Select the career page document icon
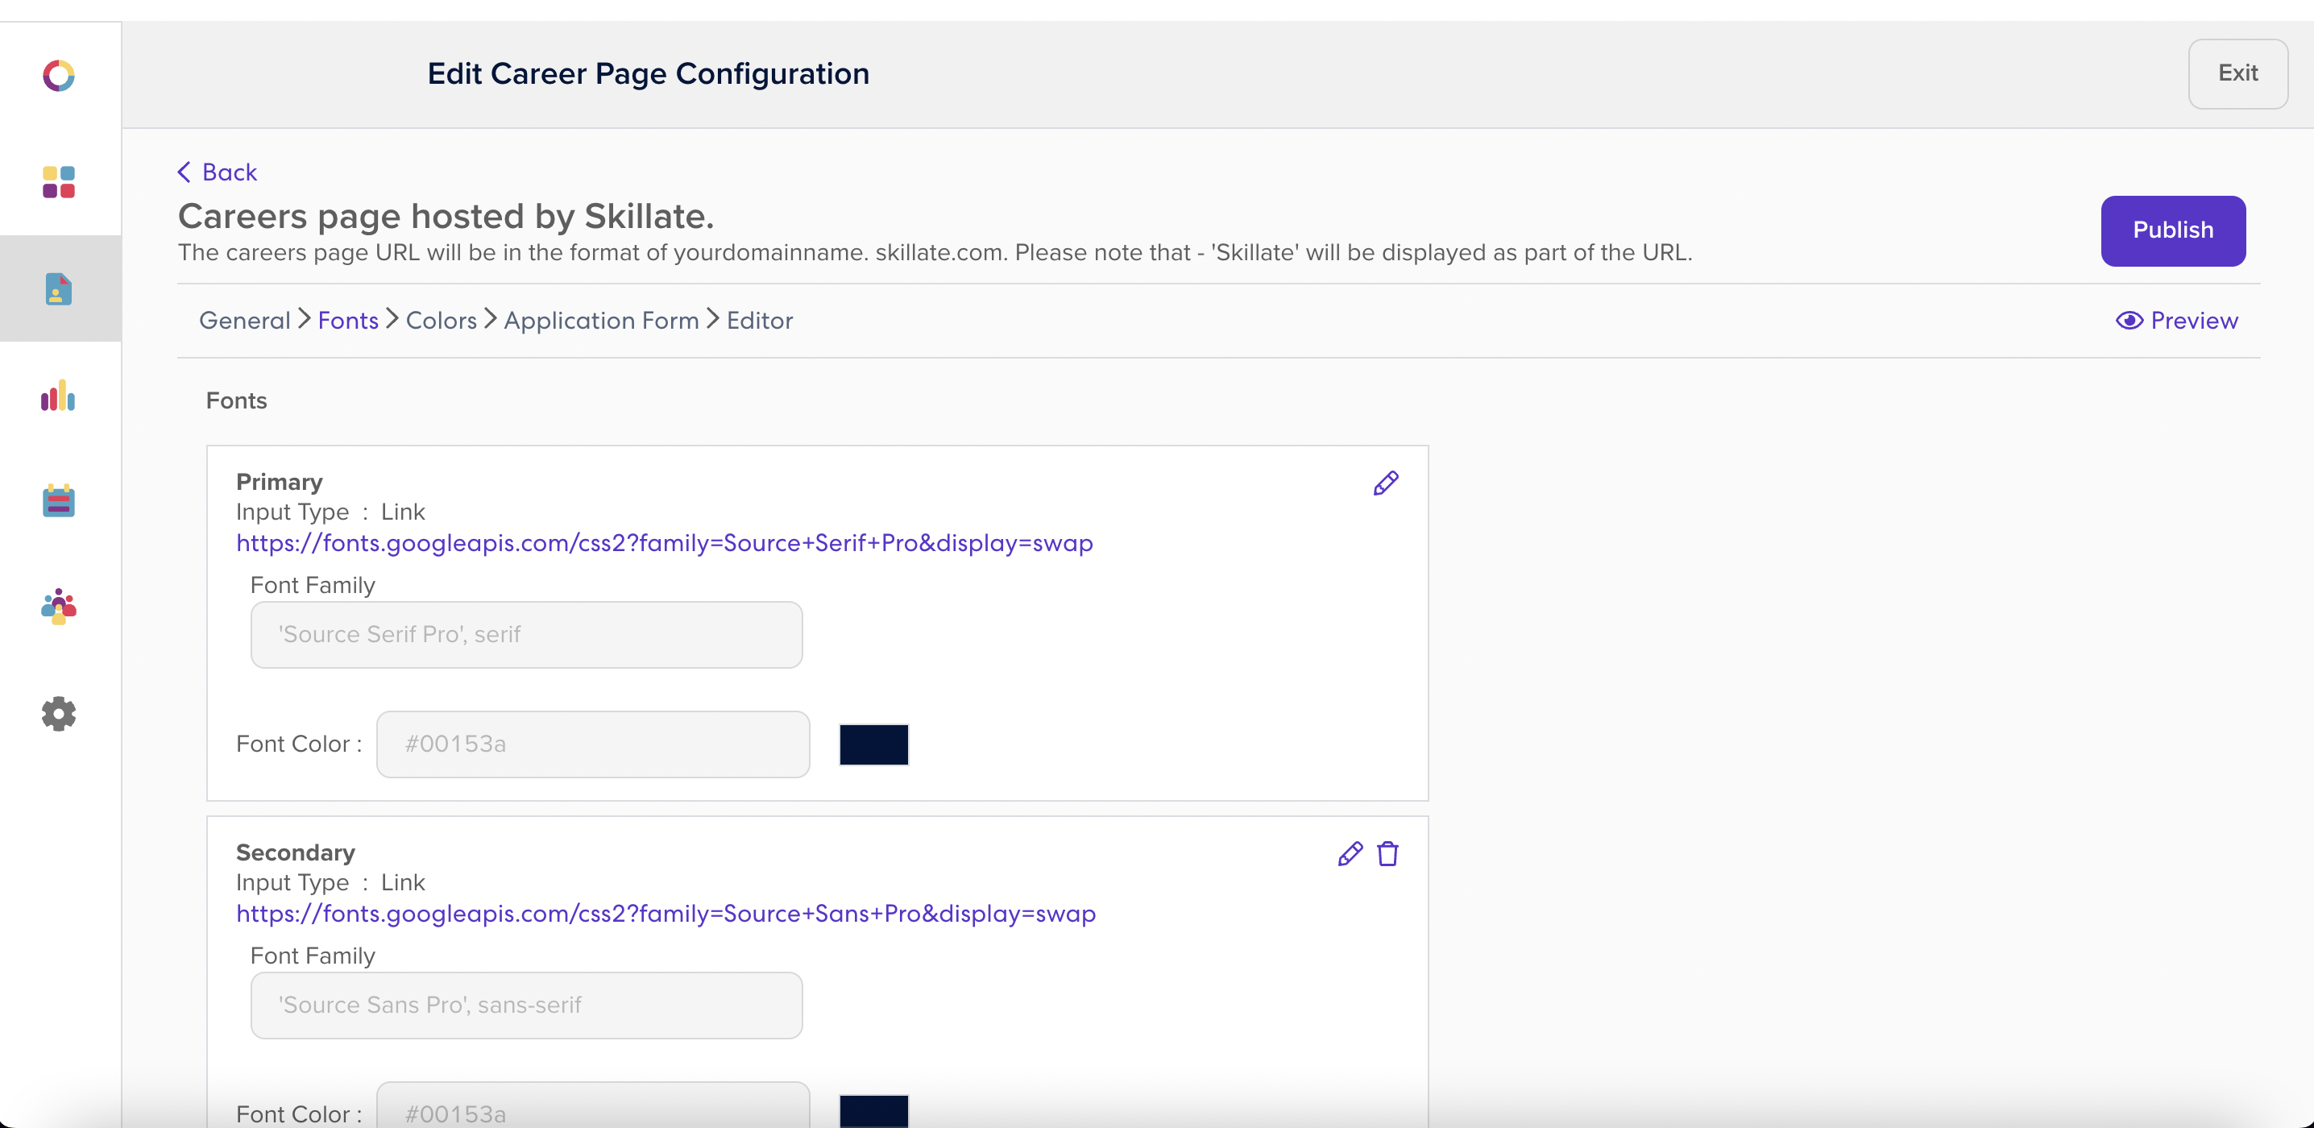The width and height of the screenshot is (2314, 1128). (x=58, y=289)
